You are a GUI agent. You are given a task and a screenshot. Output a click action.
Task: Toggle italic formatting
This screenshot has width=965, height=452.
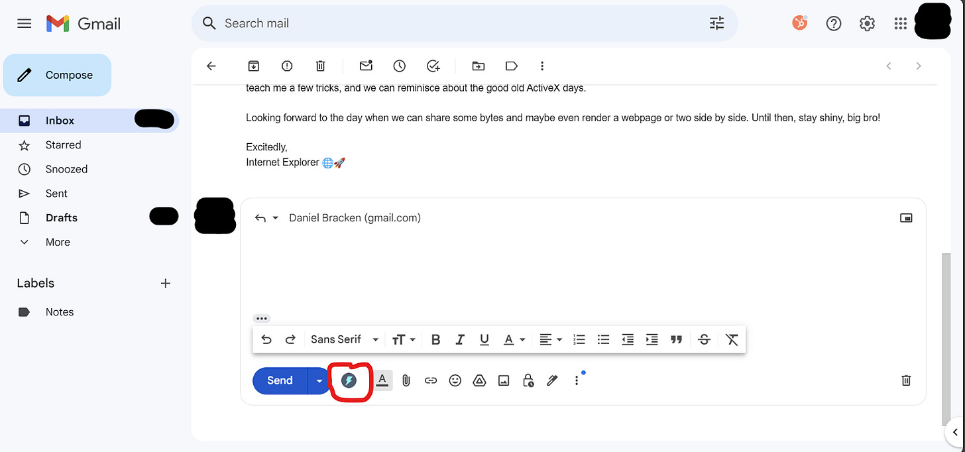tap(460, 339)
